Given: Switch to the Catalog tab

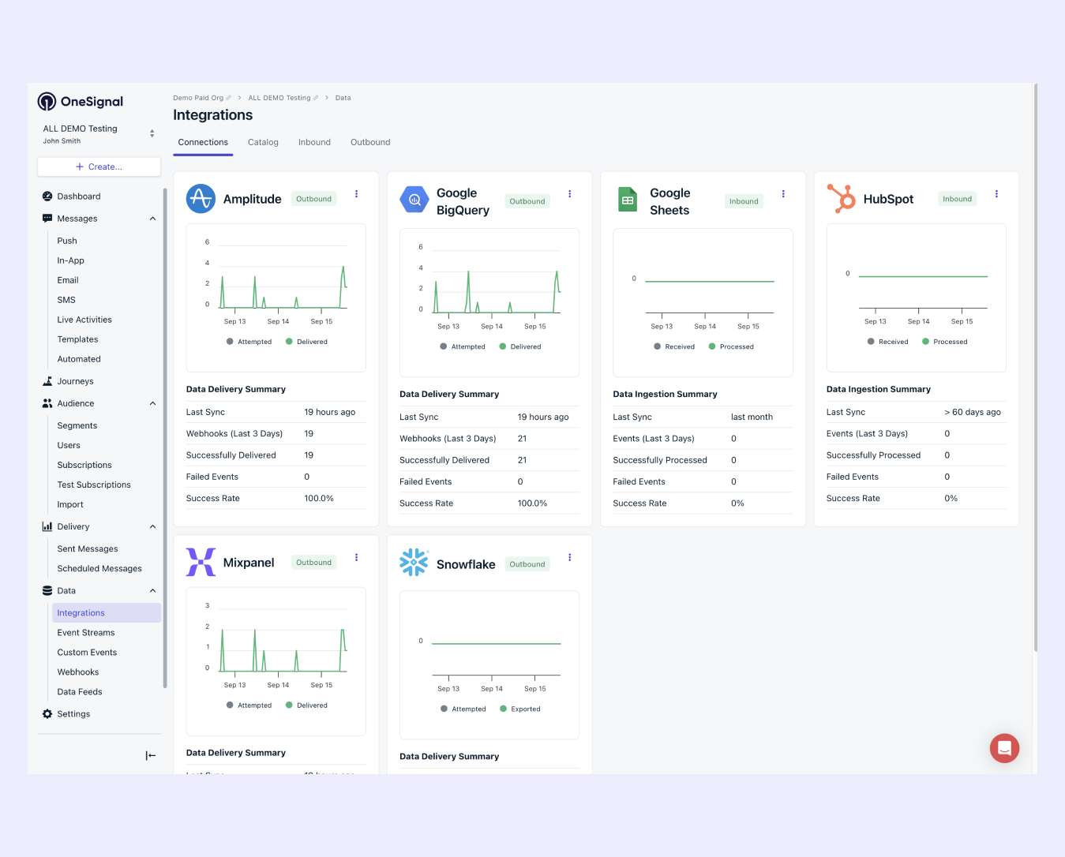Looking at the screenshot, I should tap(263, 143).
